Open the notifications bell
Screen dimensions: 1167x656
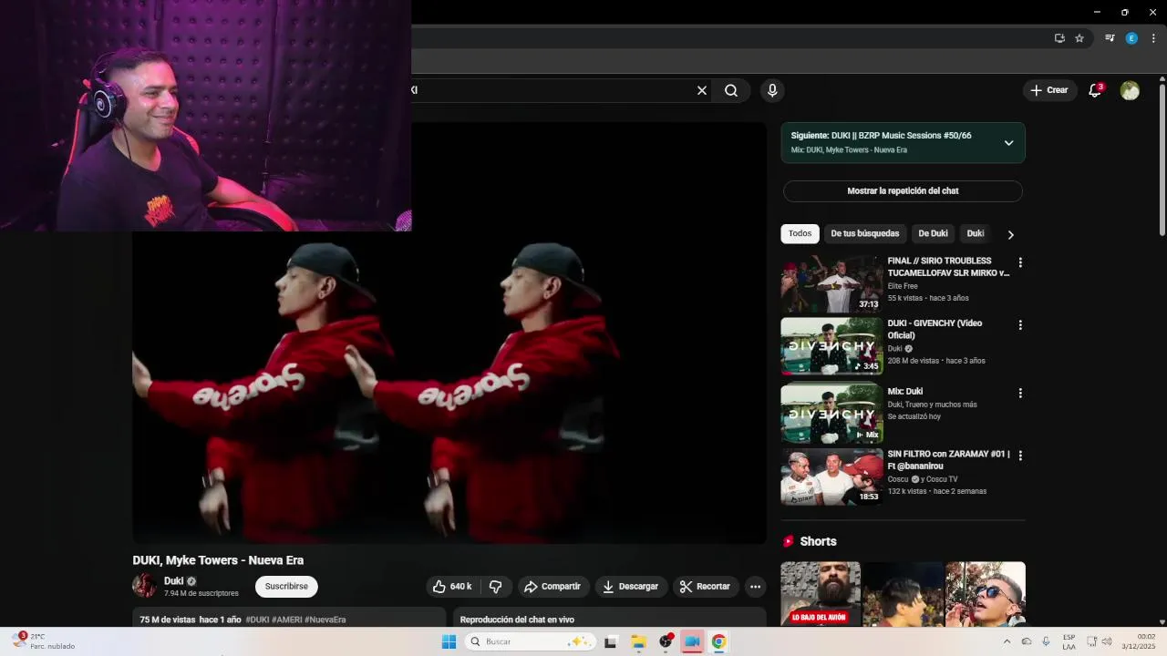click(1095, 90)
